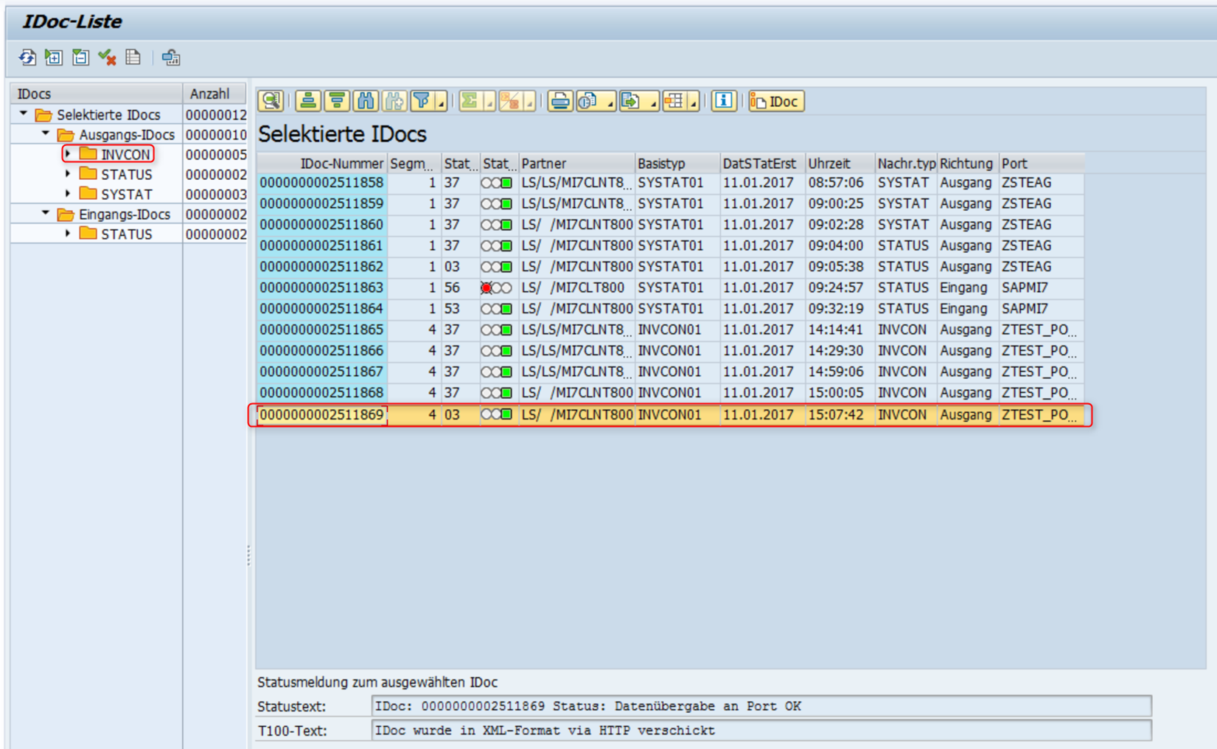Screen dimensions: 1217x749
Task: Click the Sort ascending icon
Action: point(308,101)
